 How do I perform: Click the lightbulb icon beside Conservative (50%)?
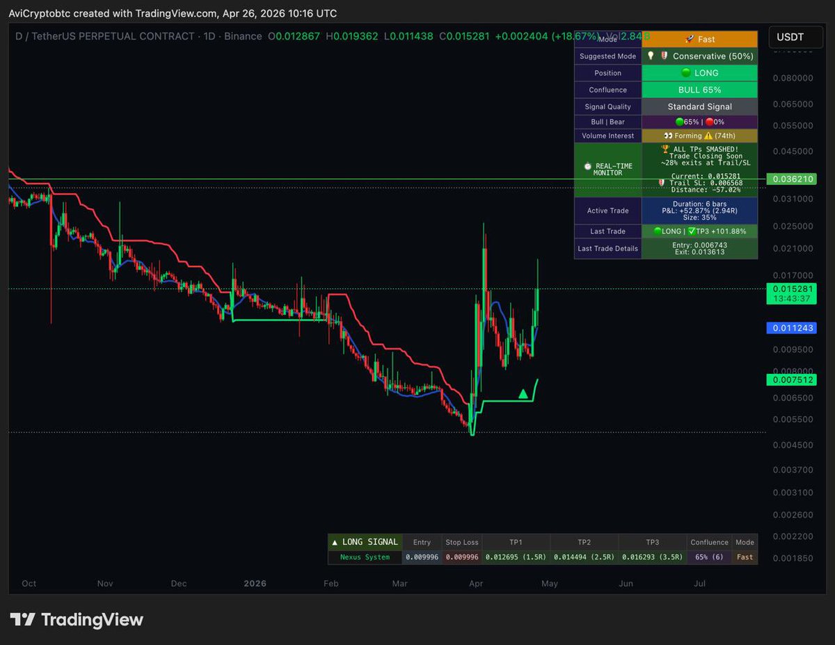coord(649,56)
